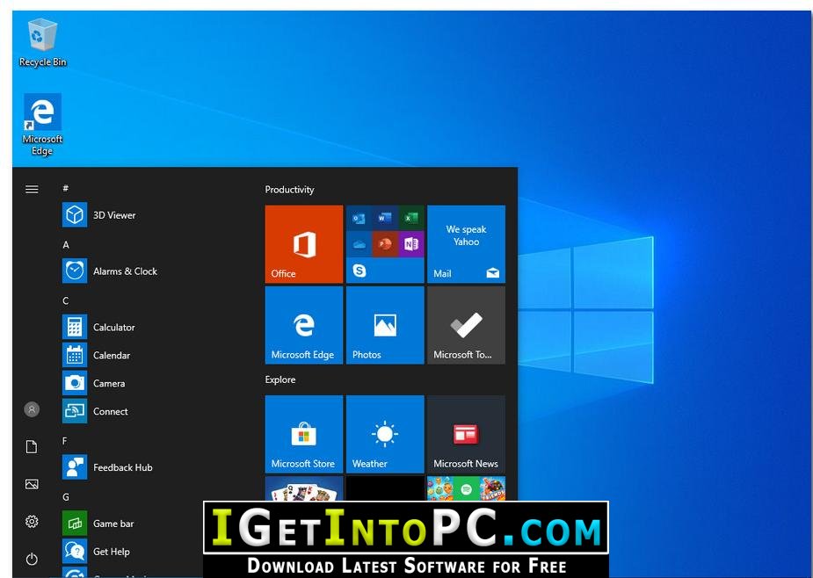Screen dimensions: 813x578
Task: Click the letter C header in app list
Action: [x=66, y=300]
